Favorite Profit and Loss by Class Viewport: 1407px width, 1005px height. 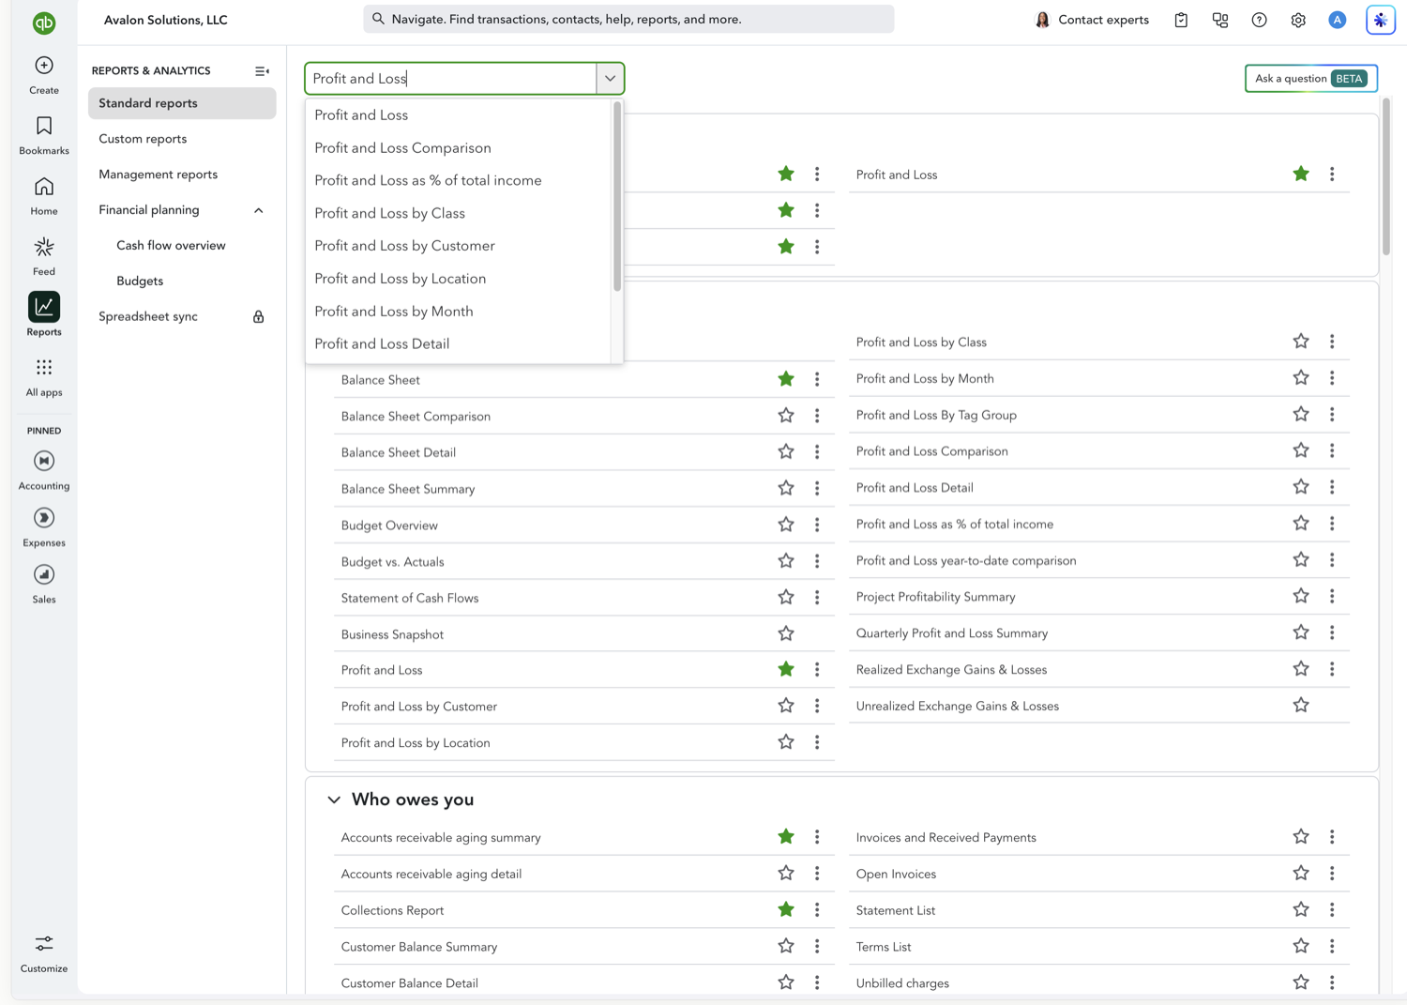point(1301,342)
